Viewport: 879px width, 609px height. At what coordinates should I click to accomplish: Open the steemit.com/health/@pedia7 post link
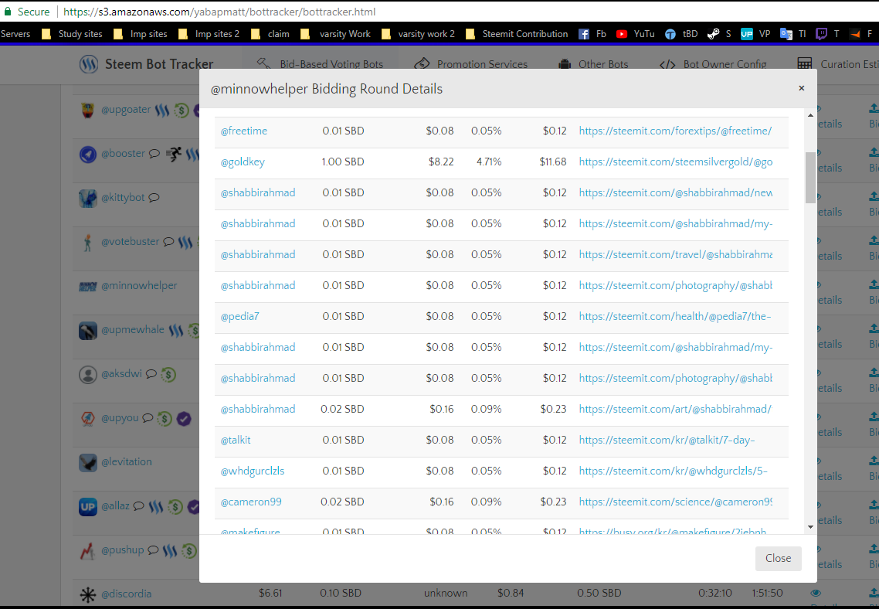[675, 316]
